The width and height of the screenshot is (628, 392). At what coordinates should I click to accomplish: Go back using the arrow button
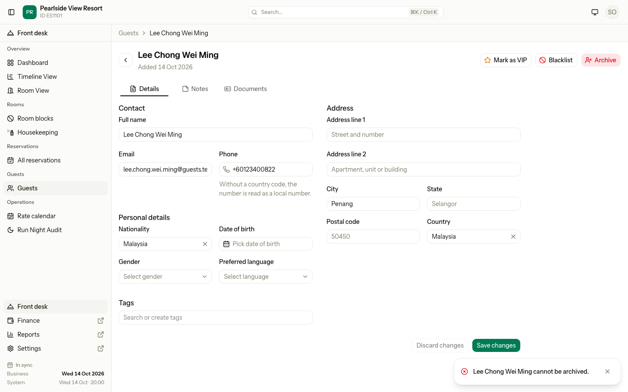pyautogui.click(x=126, y=60)
